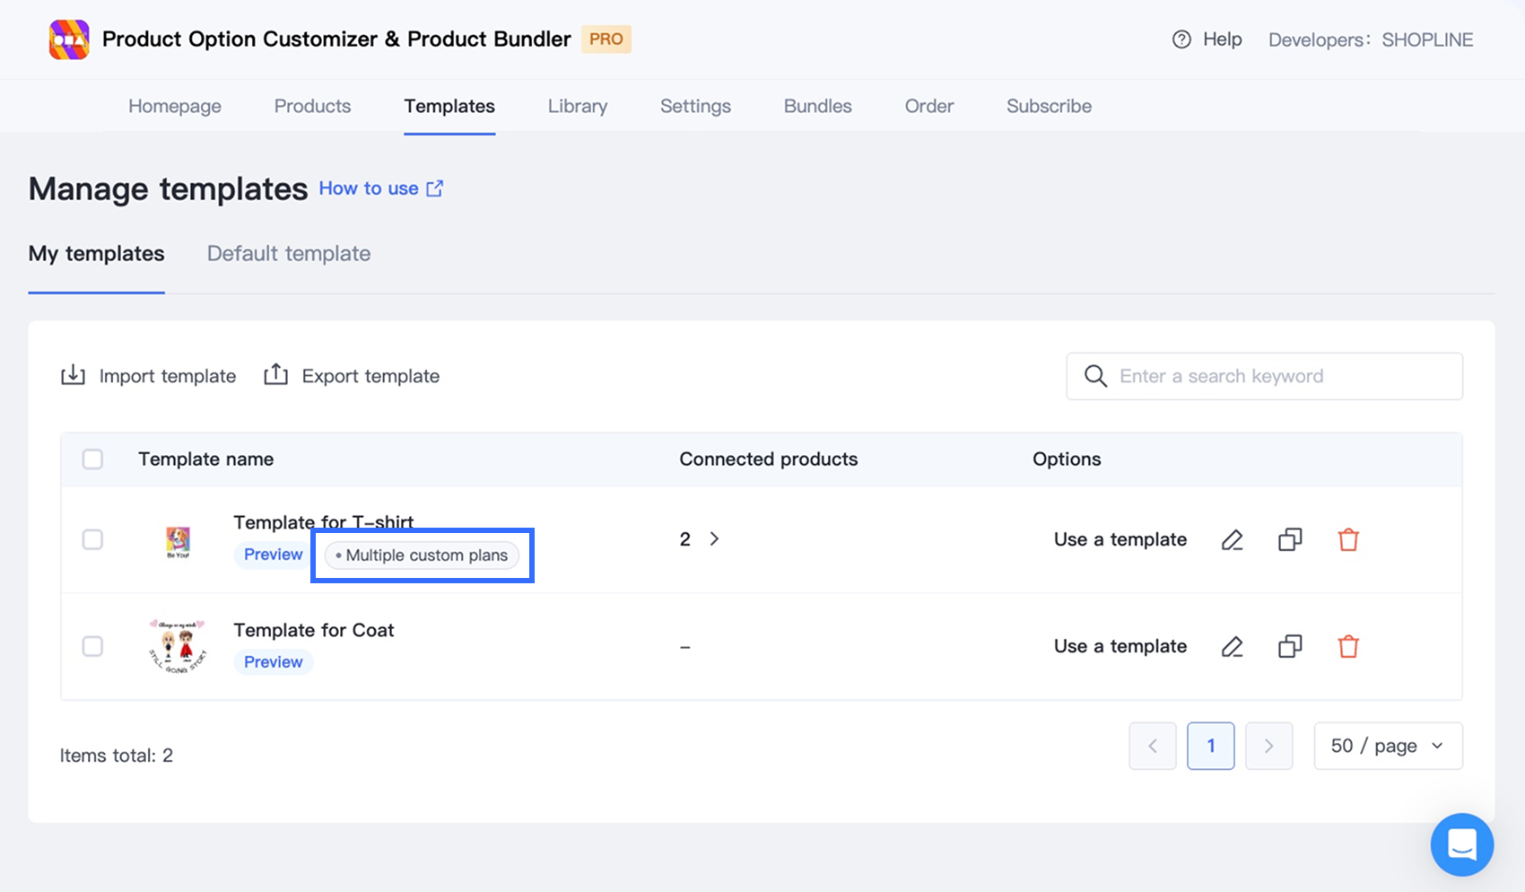1525x892 pixels.
Task: Duplicate the Template for Coat
Action: [x=1290, y=646]
